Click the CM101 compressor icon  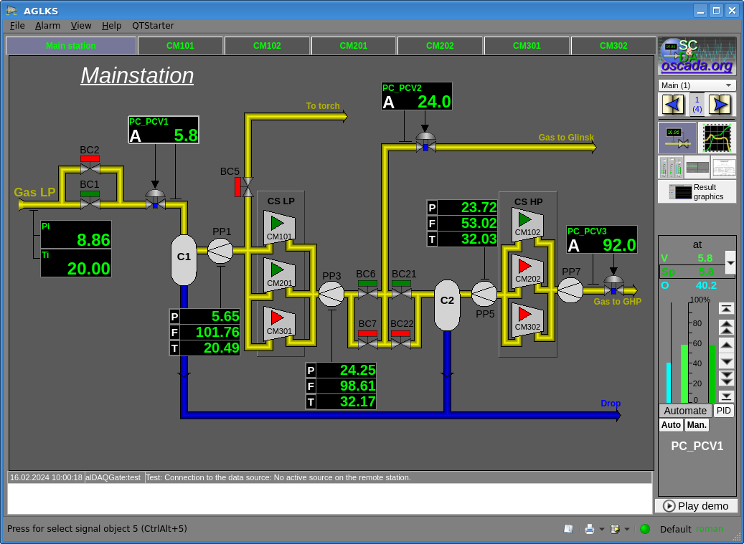(x=279, y=226)
